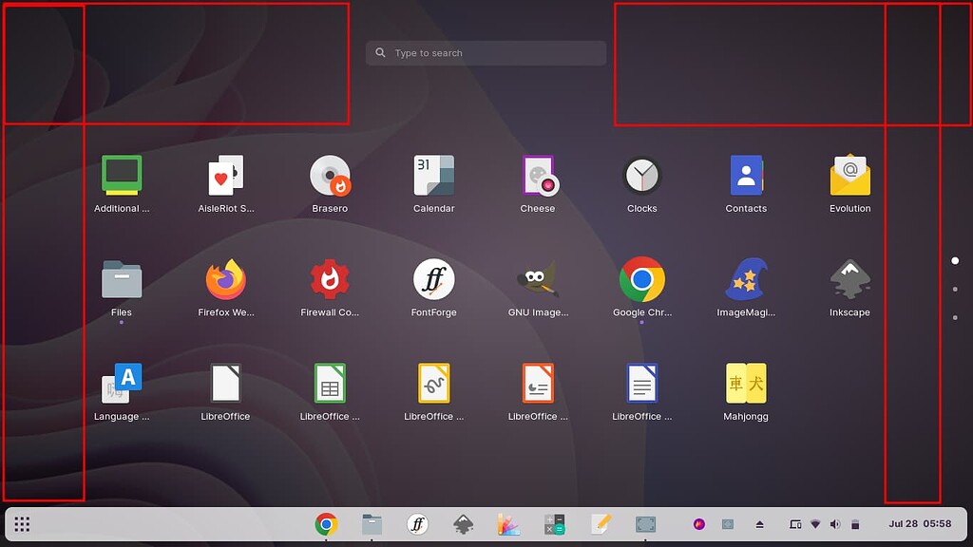Open the color palette app in the taskbar
The height and width of the screenshot is (547, 973).
coord(509,524)
